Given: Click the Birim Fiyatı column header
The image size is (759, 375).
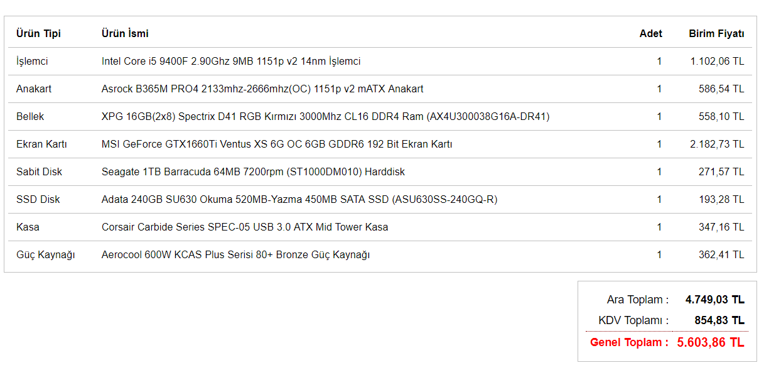Looking at the screenshot, I should (716, 34).
